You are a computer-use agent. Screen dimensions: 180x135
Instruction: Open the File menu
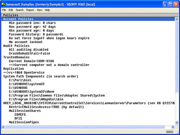point(4,10)
